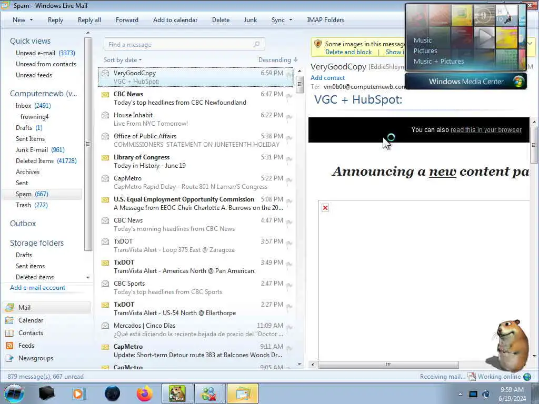Screen dimensions: 539x404
Task: Flag the Mercados Cinco Días message
Action: [x=289, y=328]
